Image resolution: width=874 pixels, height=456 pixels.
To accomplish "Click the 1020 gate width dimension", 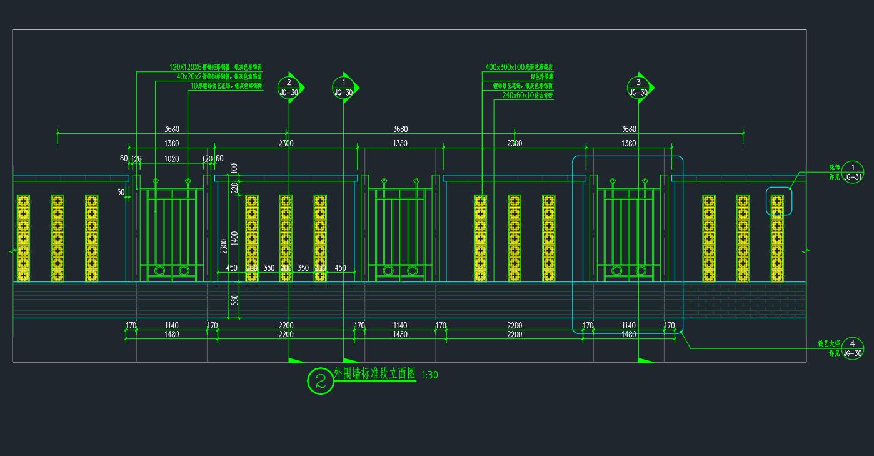I will click(x=171, y=159).
